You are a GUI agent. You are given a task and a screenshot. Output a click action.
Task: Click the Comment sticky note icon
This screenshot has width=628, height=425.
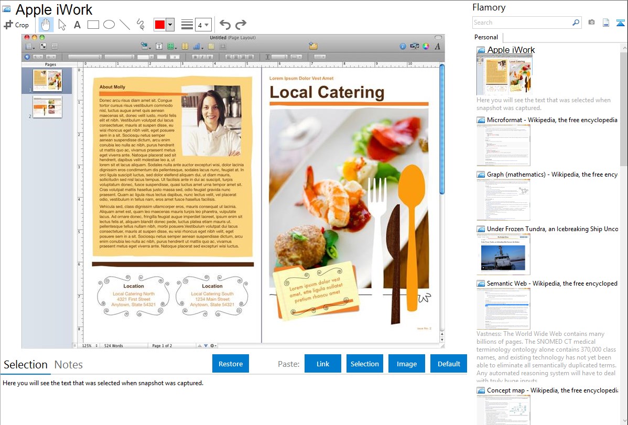tap(211, 47)
